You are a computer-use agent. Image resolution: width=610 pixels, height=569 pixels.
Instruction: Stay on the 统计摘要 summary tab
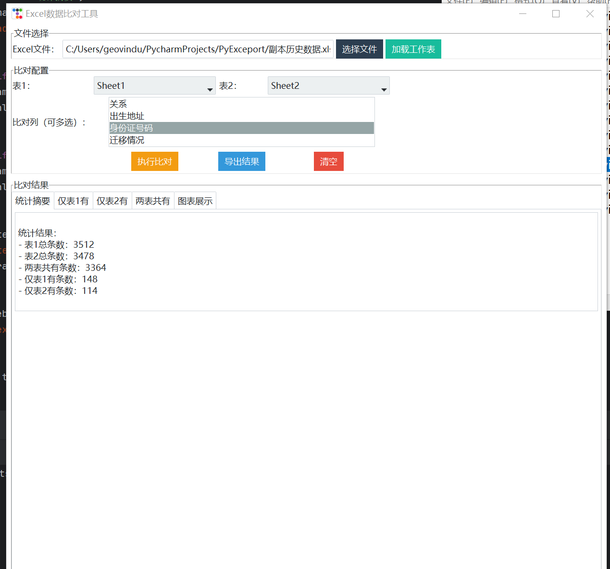click(x=32, y=201)
